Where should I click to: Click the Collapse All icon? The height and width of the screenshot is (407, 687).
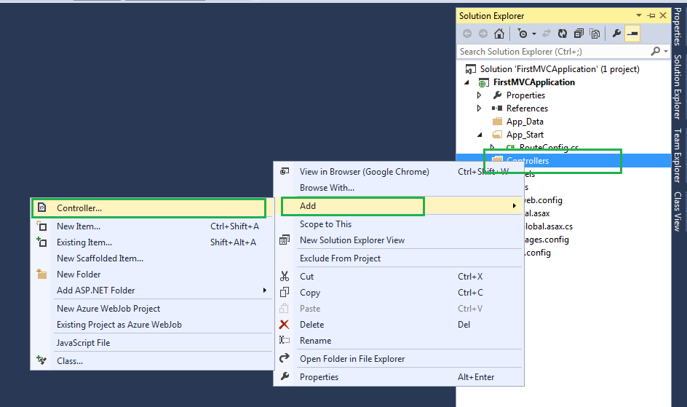pyautogui.click(x=579, y=33)
